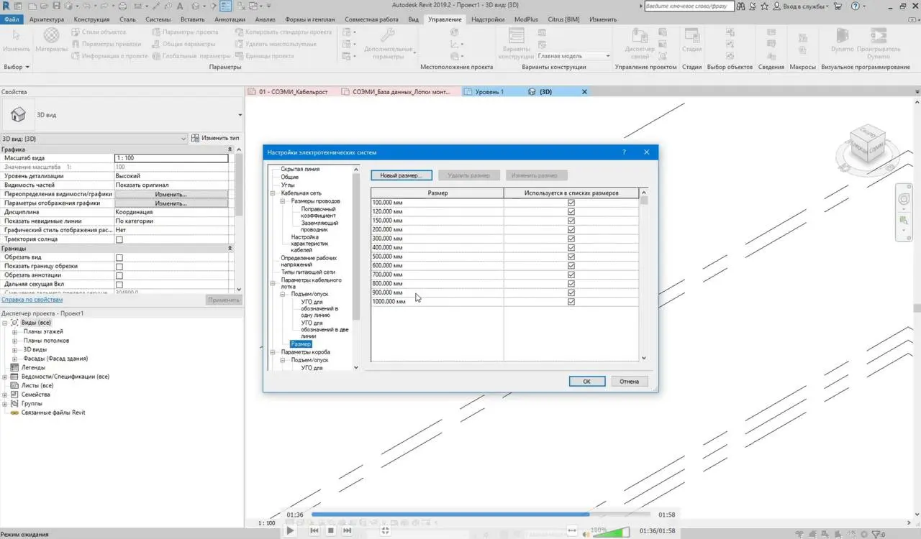Toggle checkbox for 800.000 мм size
The image size is (921, 539).
(571, 283)
